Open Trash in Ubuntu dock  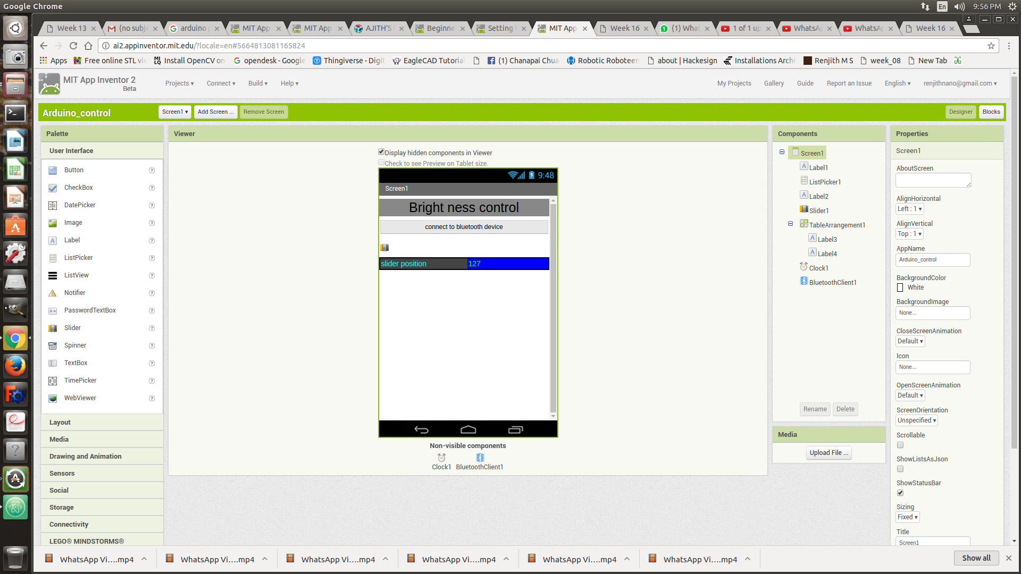coord(15,558)
